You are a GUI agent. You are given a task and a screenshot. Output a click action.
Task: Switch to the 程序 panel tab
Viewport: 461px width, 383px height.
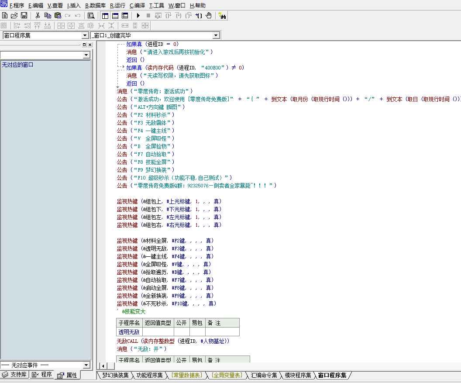coord(41,374)
